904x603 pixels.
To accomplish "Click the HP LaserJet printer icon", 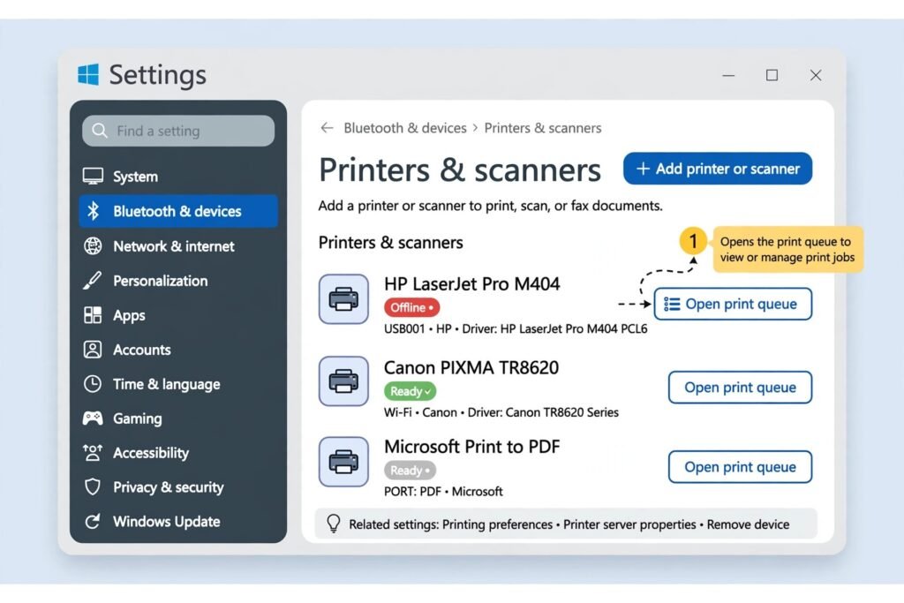I will 343,299.
